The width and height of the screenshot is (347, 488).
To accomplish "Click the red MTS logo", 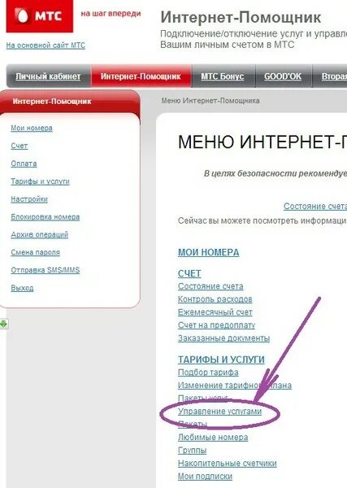I will pos(40,15).
